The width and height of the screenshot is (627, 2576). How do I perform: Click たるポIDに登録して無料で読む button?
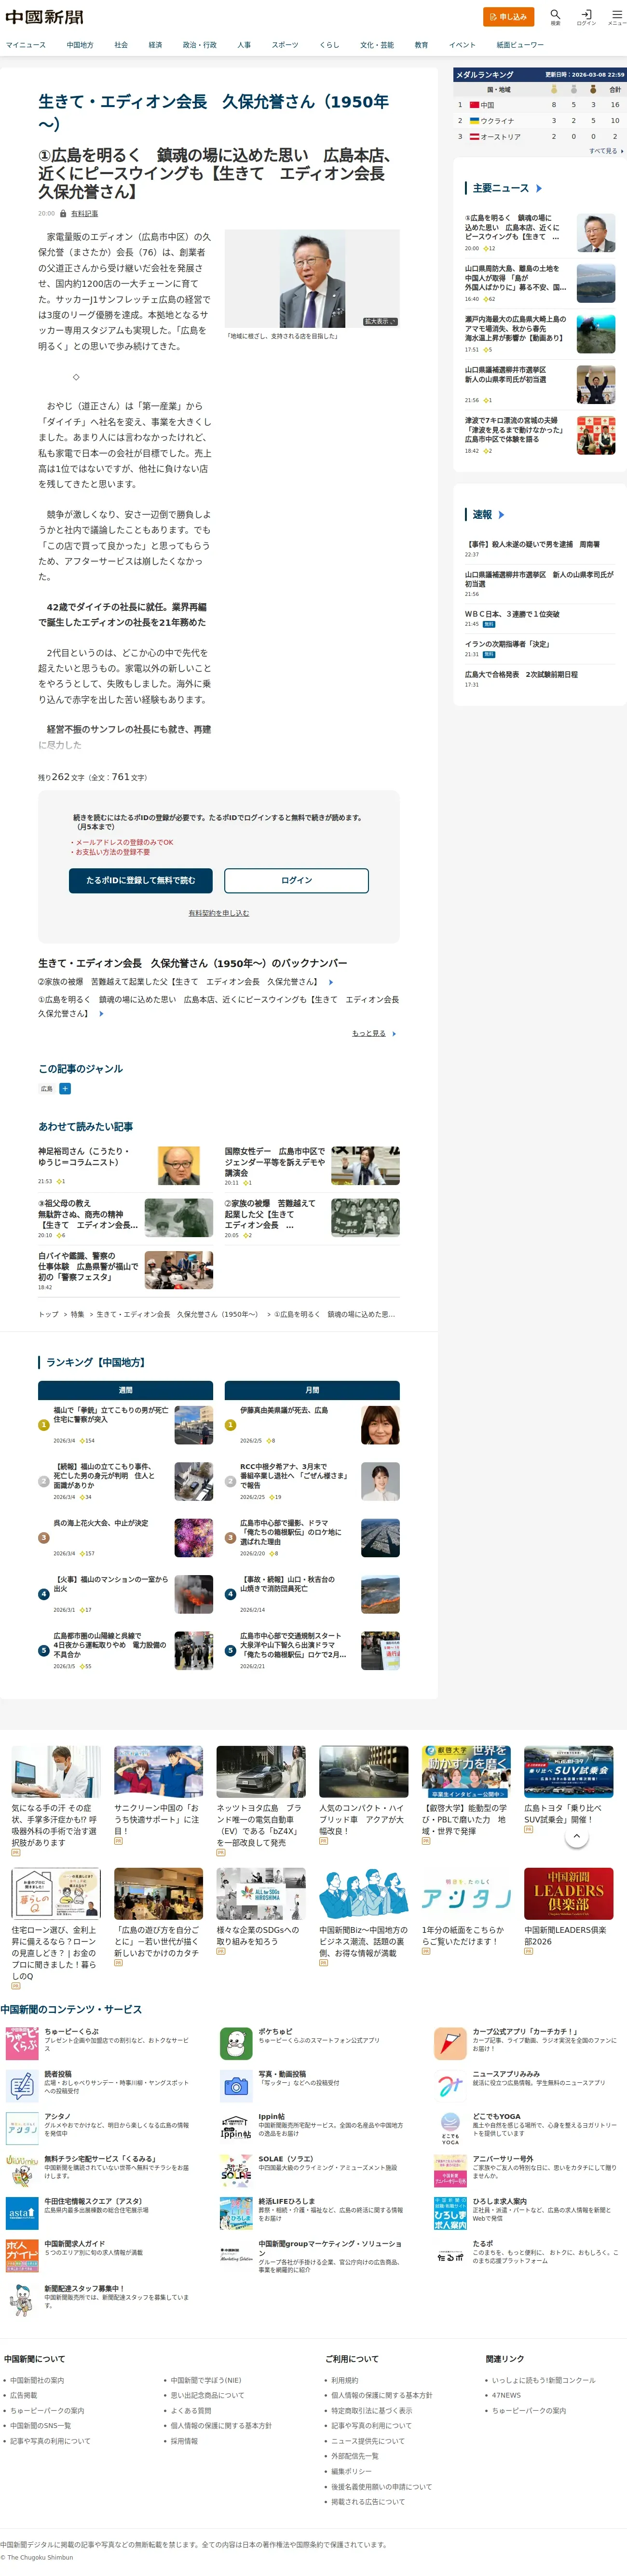click(141, 880)
